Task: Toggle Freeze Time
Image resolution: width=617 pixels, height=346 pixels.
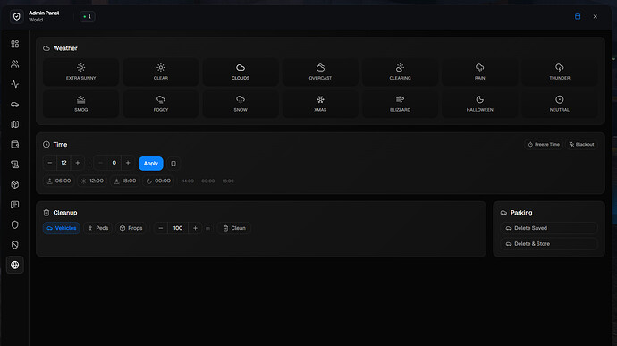Action: 544,145
